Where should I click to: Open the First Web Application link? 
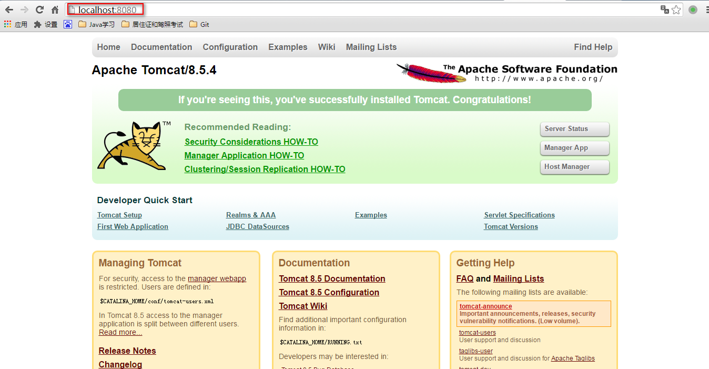tap(133, 226)
